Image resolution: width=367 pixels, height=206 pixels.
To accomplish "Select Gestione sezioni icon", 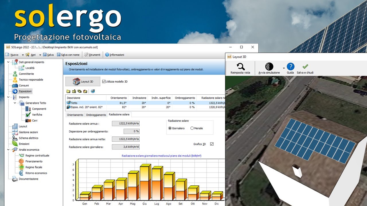I will 15,132.
